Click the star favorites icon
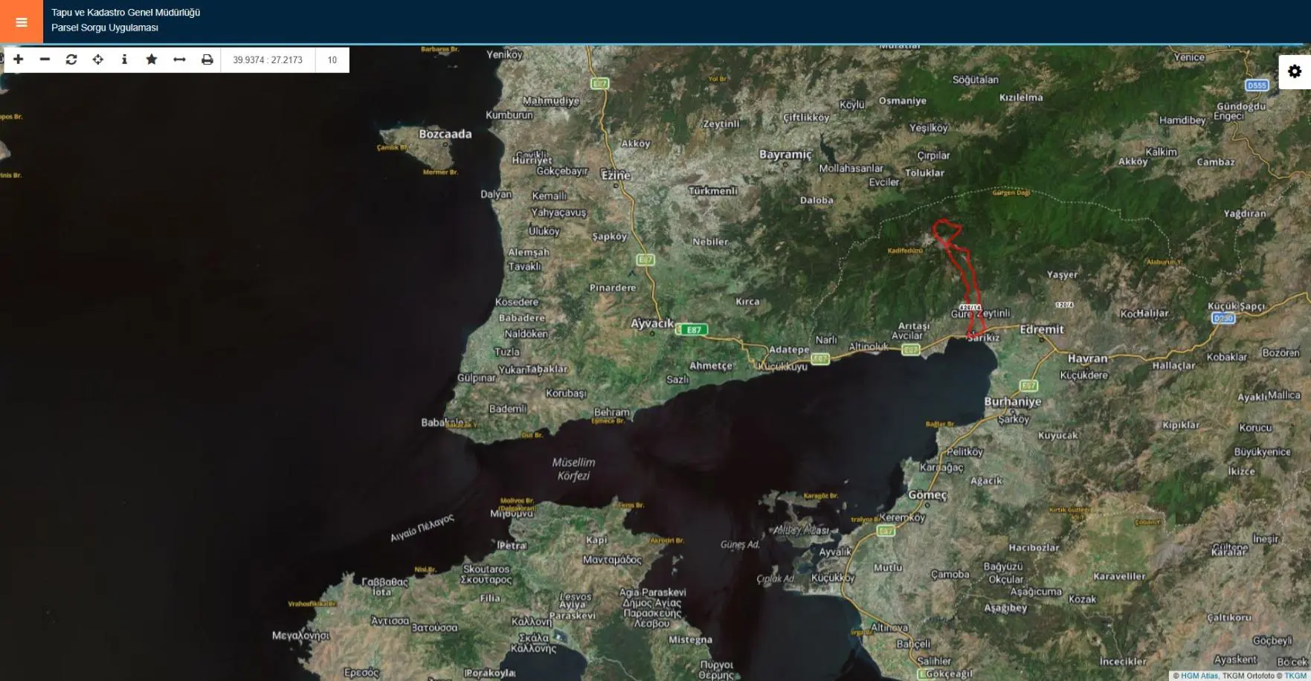The width and height of the screenshot is (1311, 681). pyautogui.click(x=152, y=59)
